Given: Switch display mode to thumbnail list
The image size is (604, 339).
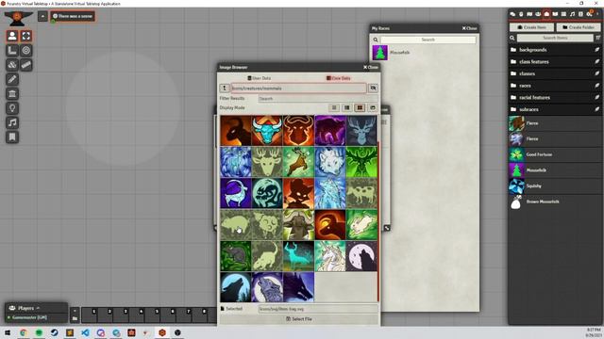Looking at the screenshot, I should point(346,108).
